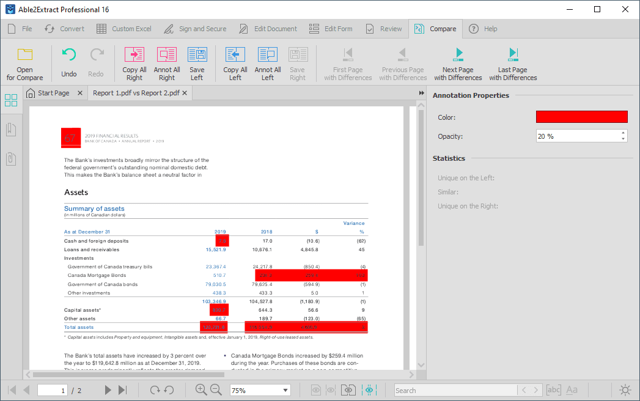Jump to Next Page with Differences
The width and height of the screenshot is (640, 401).
point(458,64)
